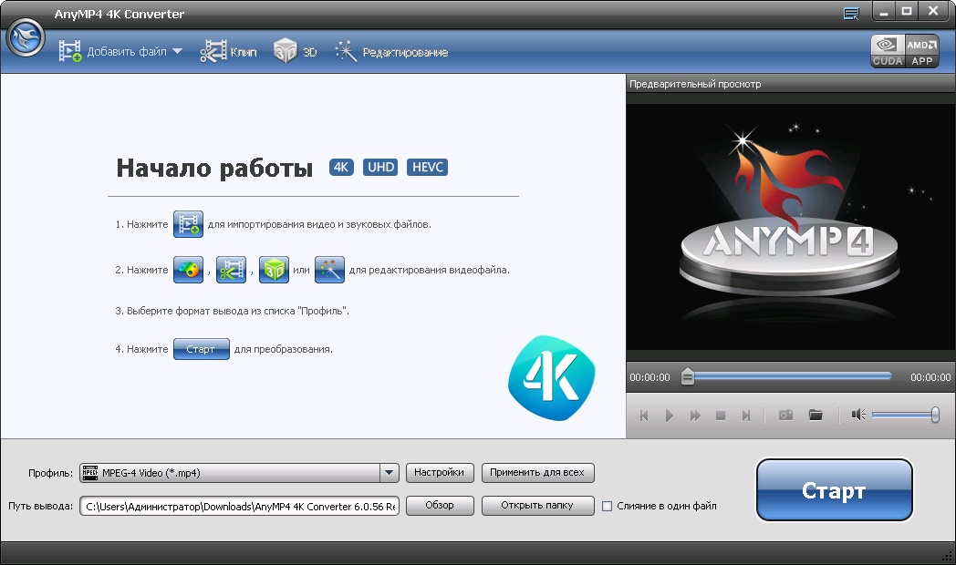Image resolution: width=956 pixels, height=565 pixels.
Task: Click the HEVC badge
Action: click(428, 167)
